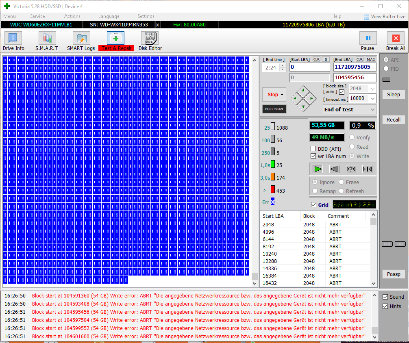Open the Help menu
The width and height of the screenshot is (409, 343).
click(x=336, y=16)
